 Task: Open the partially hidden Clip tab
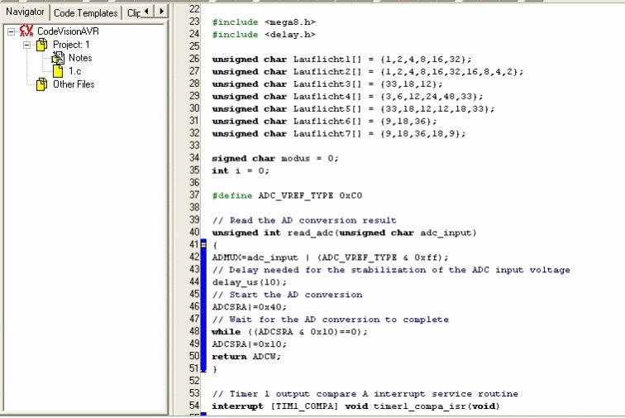(134, 13)
